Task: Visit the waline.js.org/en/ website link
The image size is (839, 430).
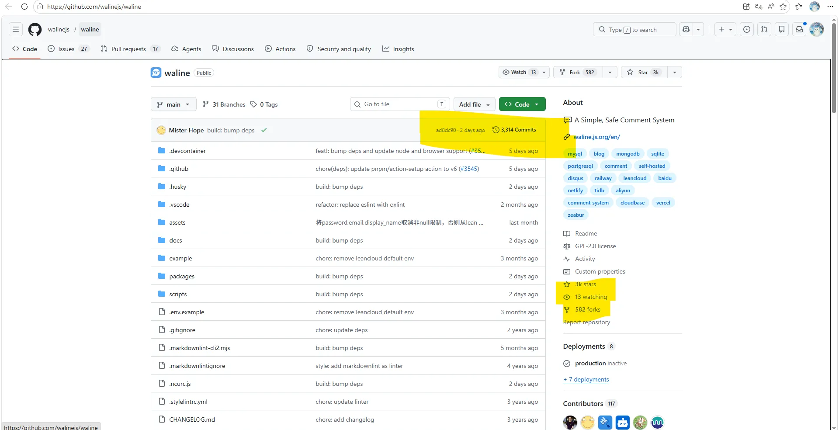Action: (596, 137)
